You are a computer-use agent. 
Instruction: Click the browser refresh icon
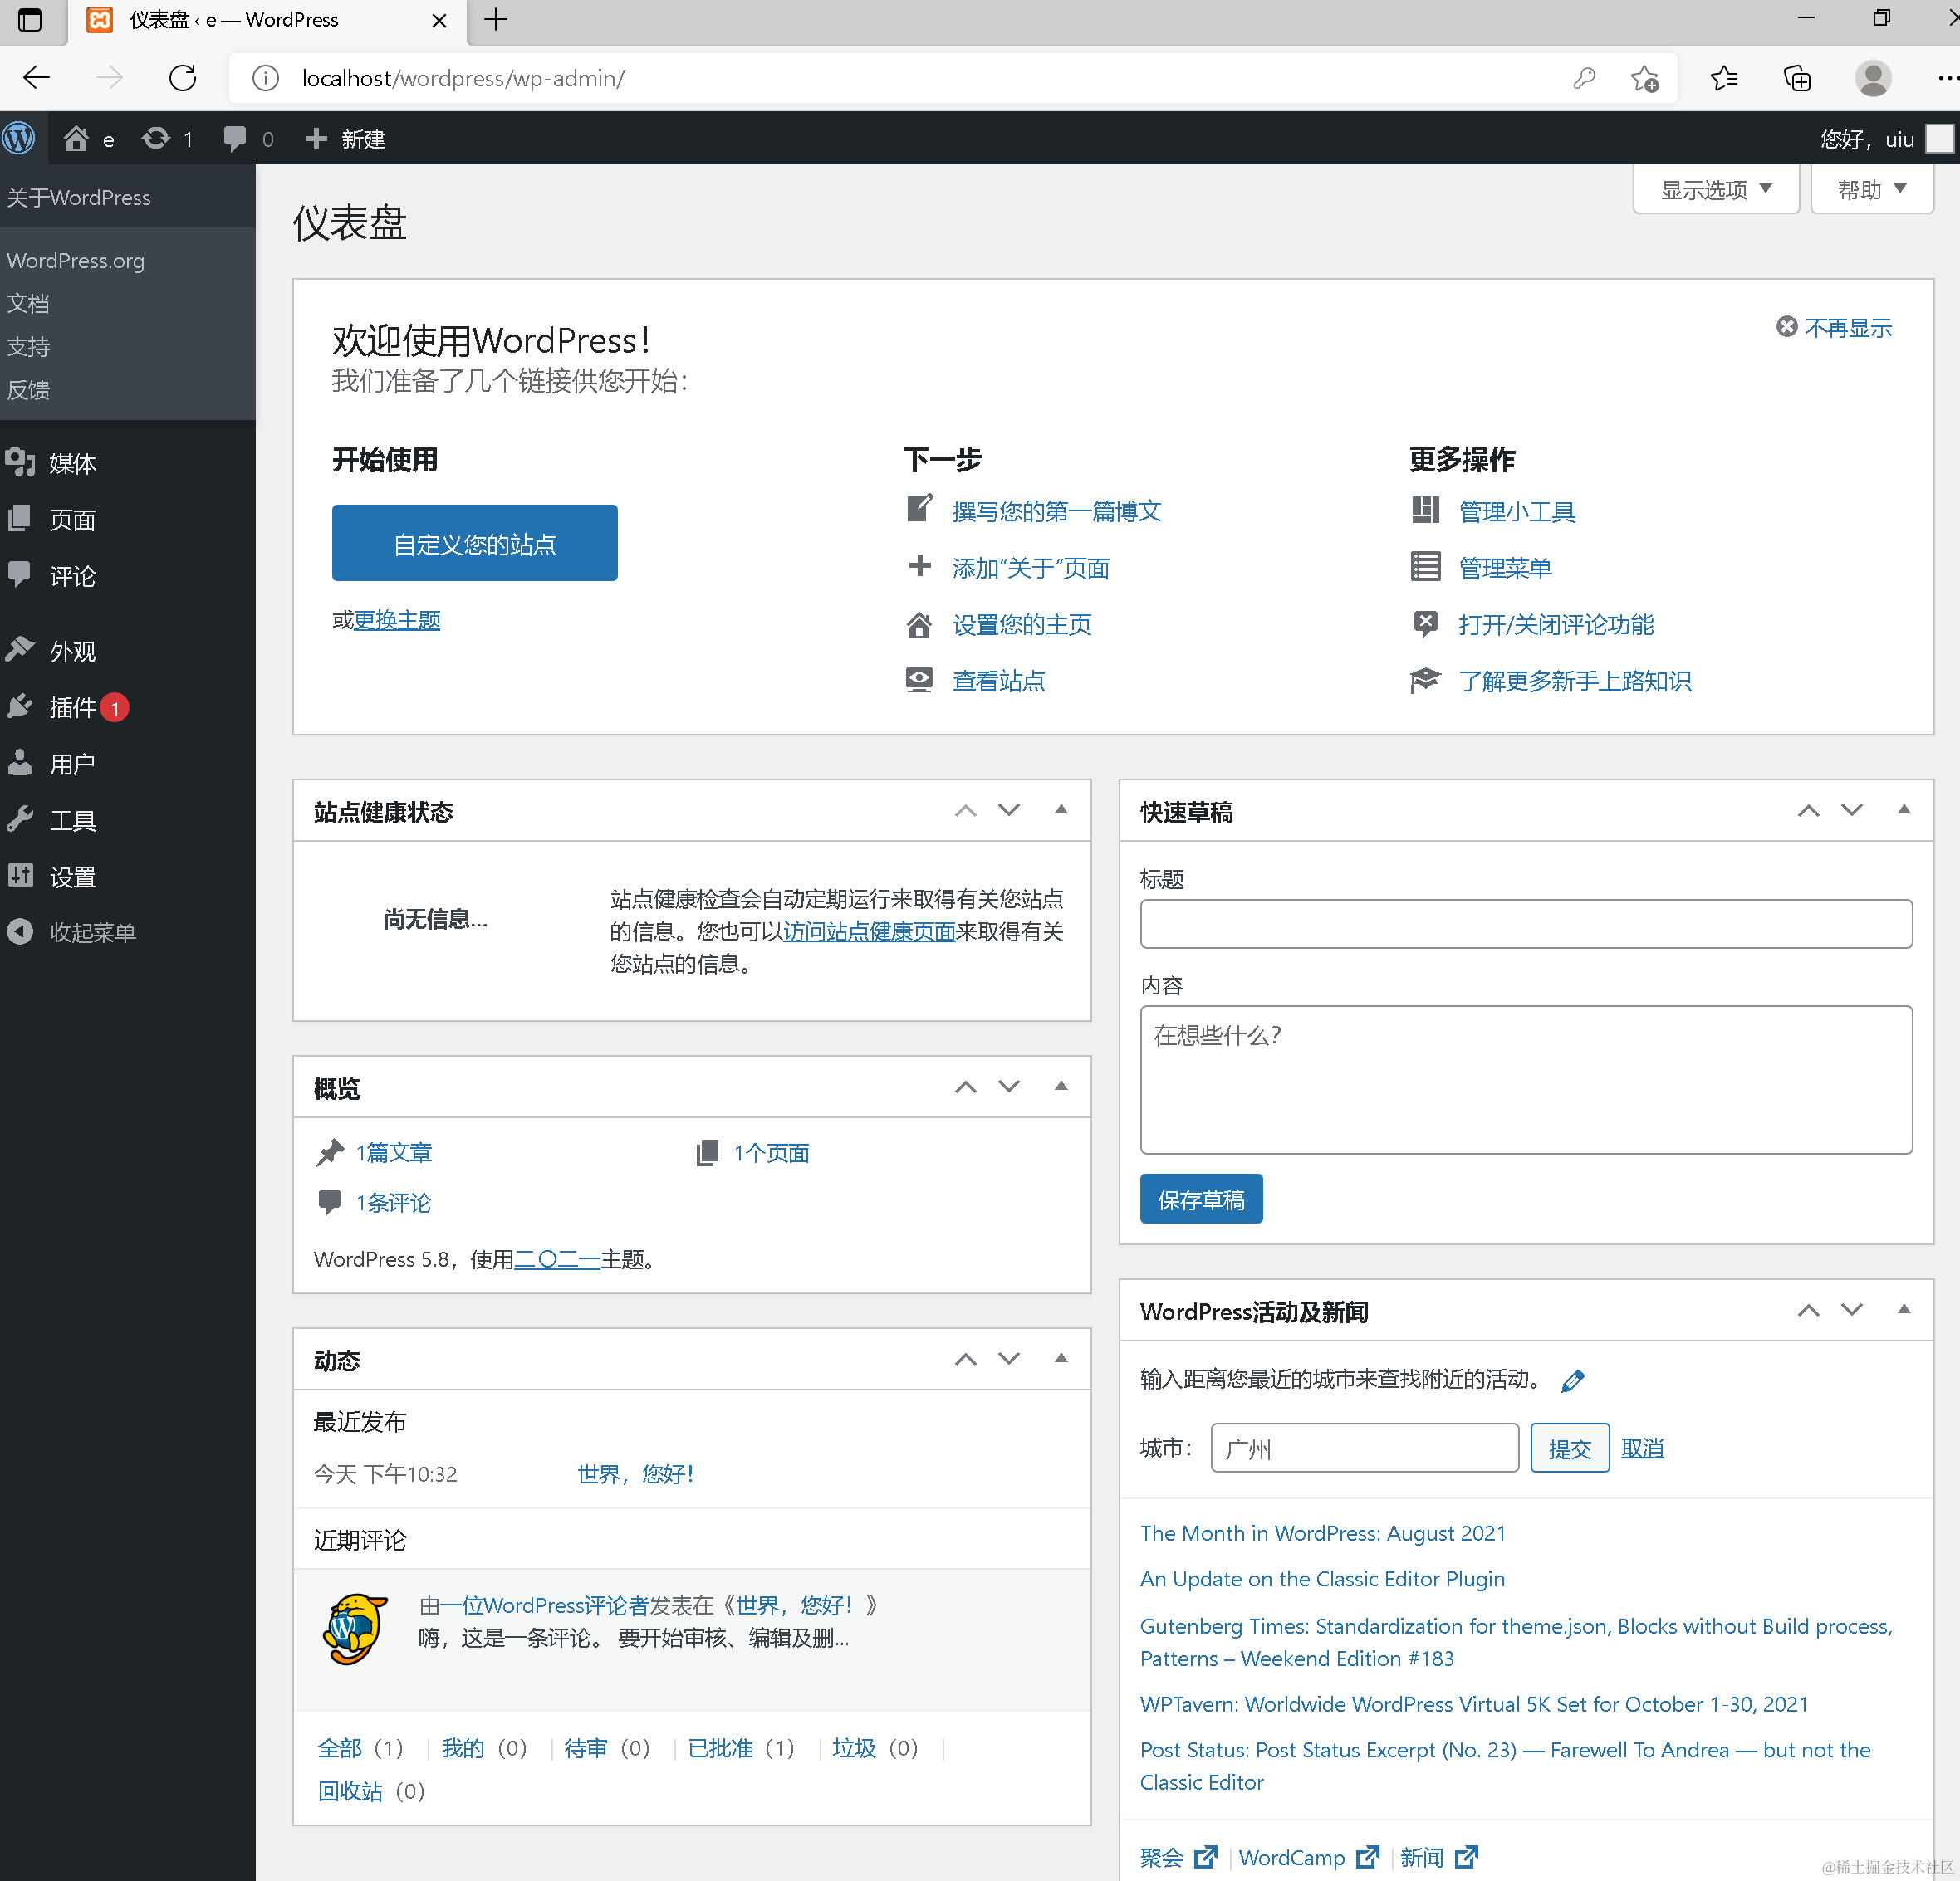pos(182,78)
